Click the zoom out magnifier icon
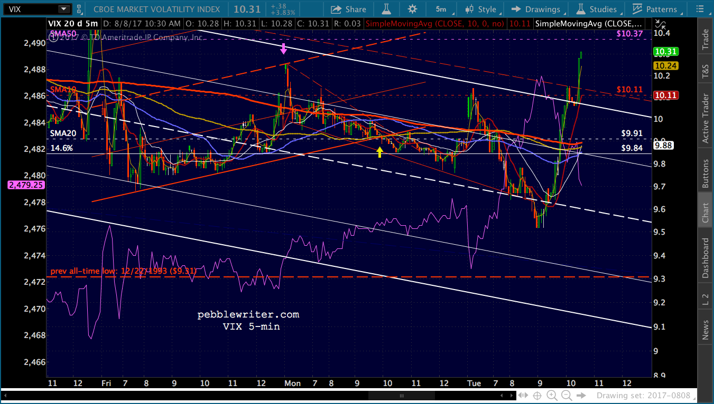714x404 pixels. (567, 396)
